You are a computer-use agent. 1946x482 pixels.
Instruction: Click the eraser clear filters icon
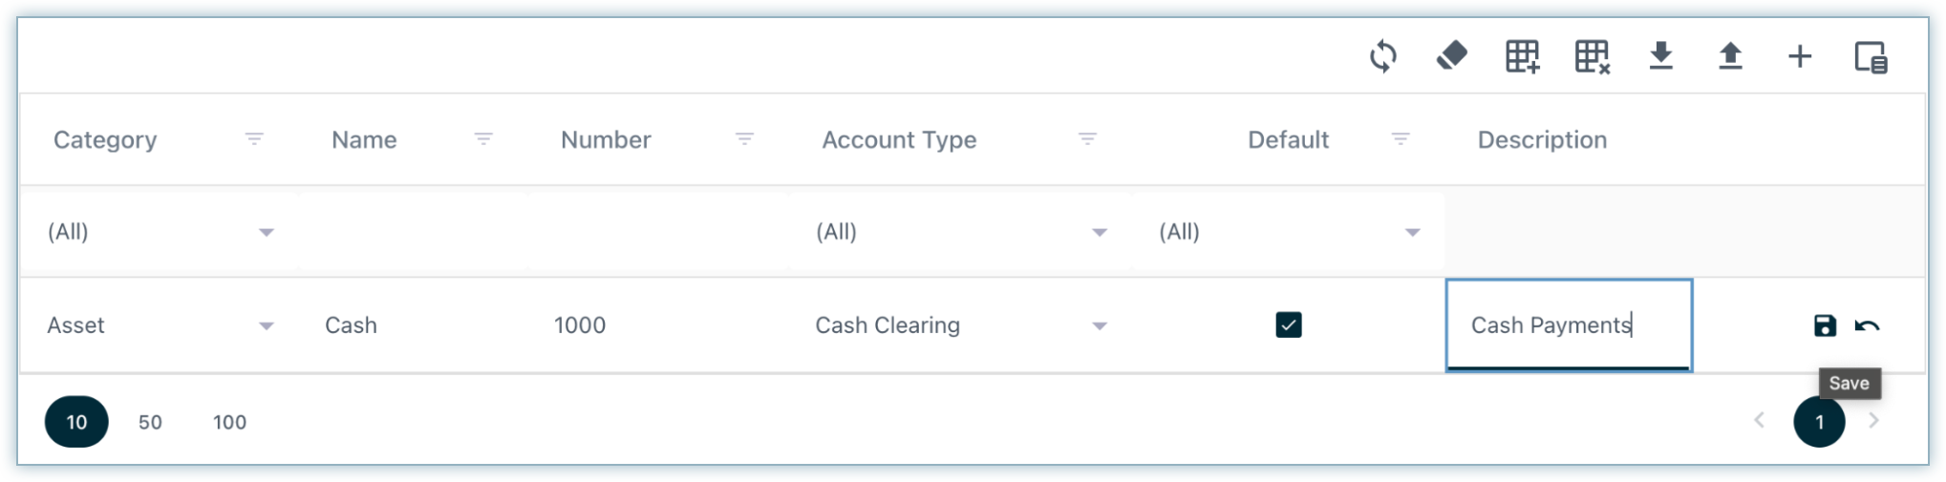pyautogui.click(x=1451, y=56)
